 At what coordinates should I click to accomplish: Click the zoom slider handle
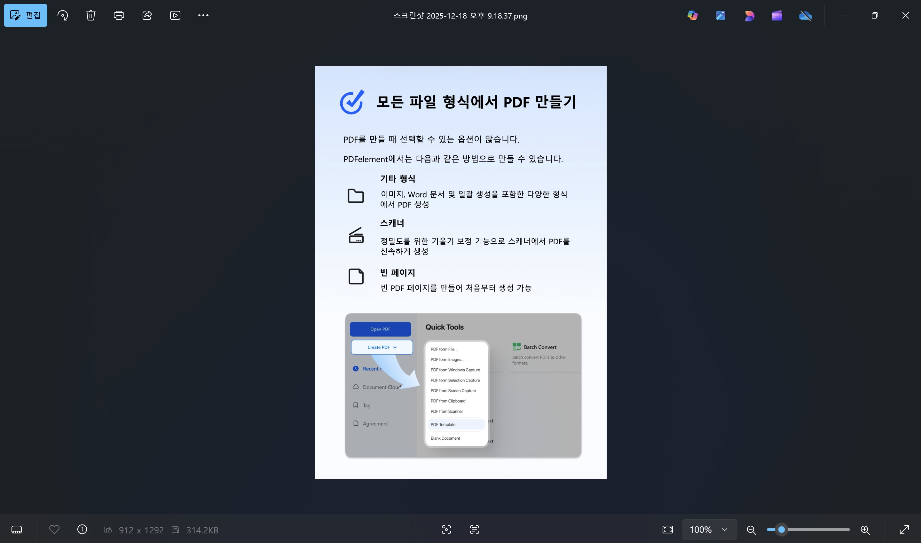click(781, 530)
